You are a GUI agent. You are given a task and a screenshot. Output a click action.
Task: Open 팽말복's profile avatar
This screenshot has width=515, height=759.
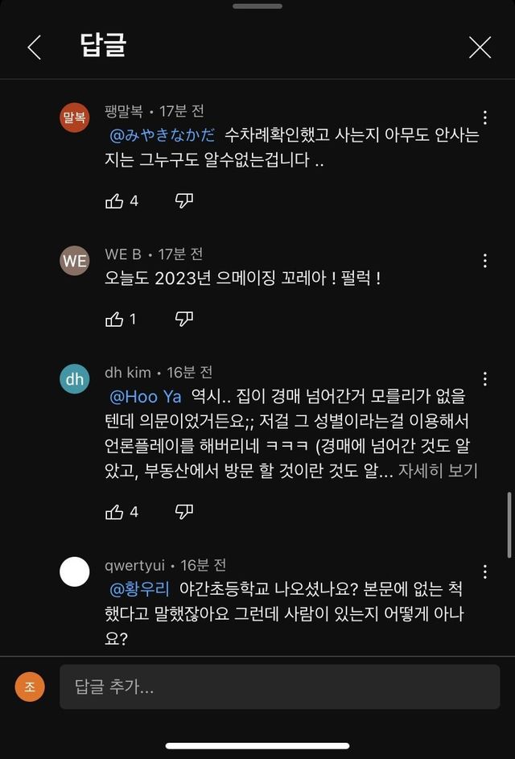[75, 118]
